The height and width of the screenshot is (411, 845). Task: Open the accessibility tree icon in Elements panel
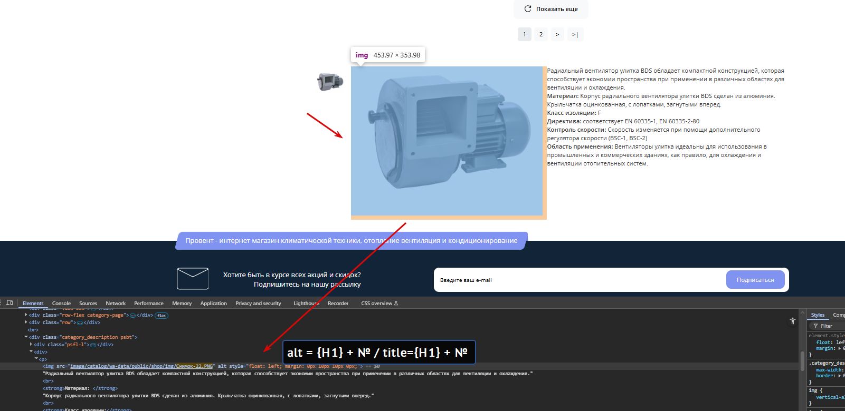click(792, 321)
